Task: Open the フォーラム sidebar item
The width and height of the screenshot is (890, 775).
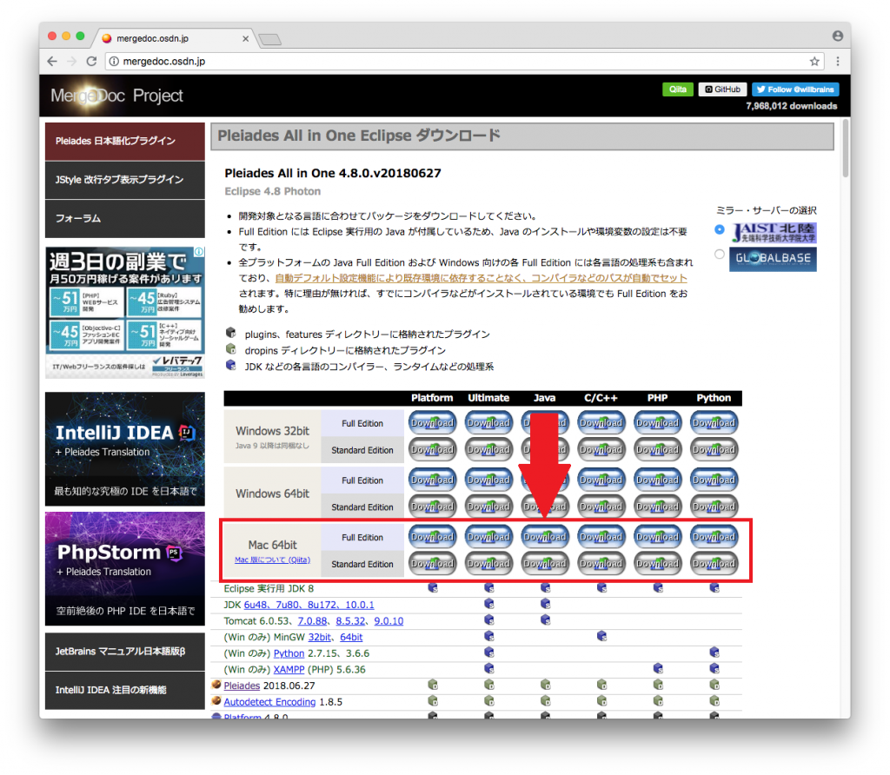Action: [x=125, y=218]
